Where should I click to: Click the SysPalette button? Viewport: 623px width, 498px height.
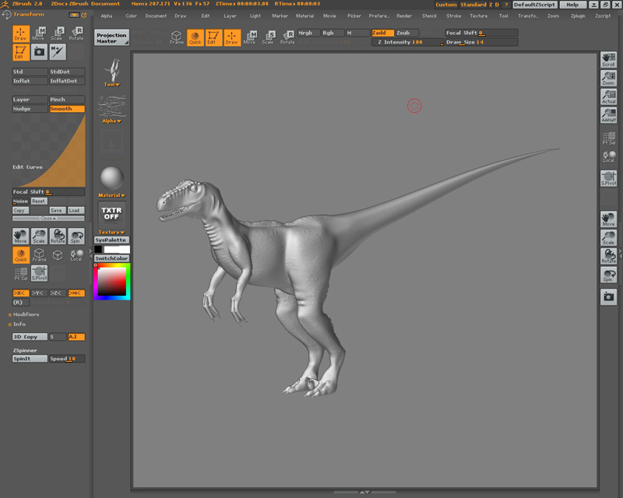point(111,240)
